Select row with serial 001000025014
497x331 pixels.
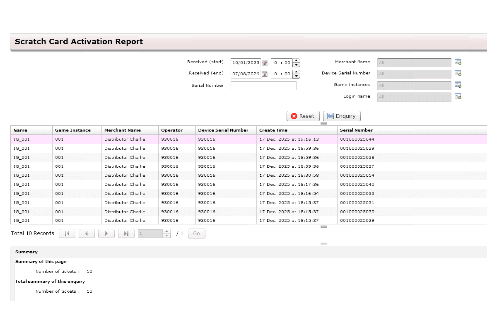248,175
